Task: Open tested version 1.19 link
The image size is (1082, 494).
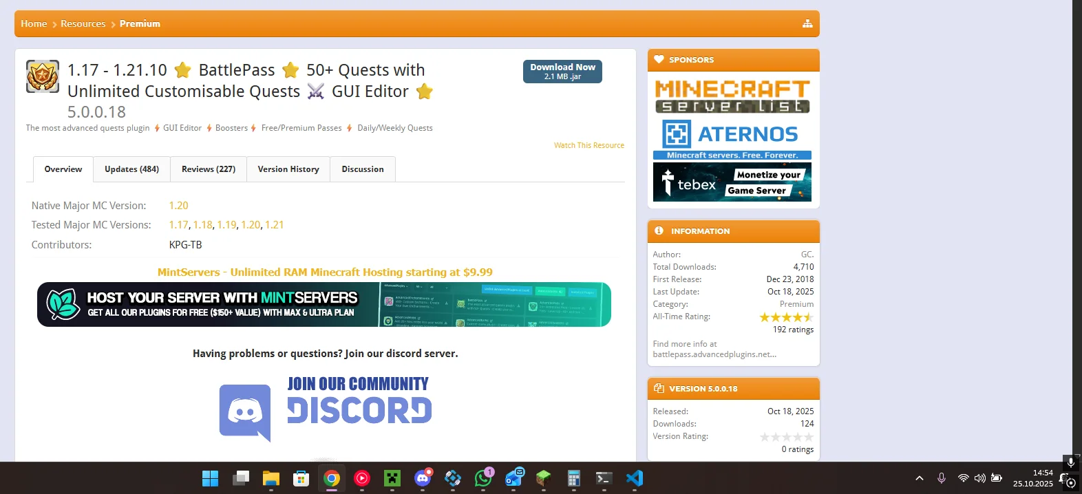Action: [x=226, y=225]
